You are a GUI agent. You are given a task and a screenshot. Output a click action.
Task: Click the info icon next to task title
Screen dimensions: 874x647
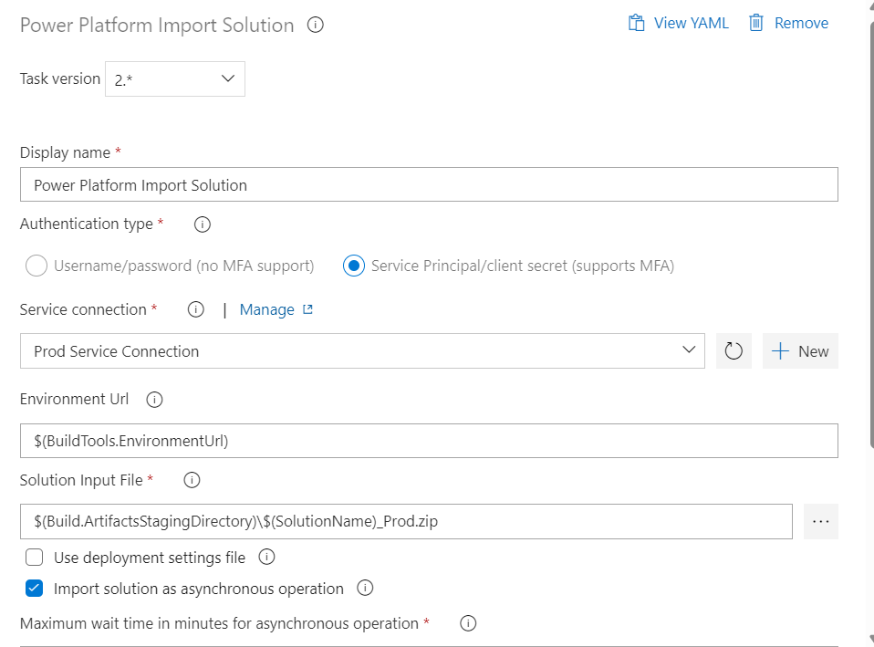point(315,25)
